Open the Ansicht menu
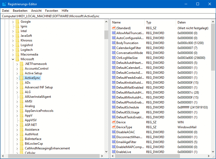The width and height of the screenshot is (216, 159). pos(36,11)
